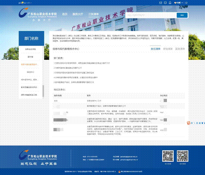Image resolution: width=205 pixels, height=175 pixels.
Task: Switch to the 服务清单 tab
Action: pyautogui.click(x=180, y=49)
